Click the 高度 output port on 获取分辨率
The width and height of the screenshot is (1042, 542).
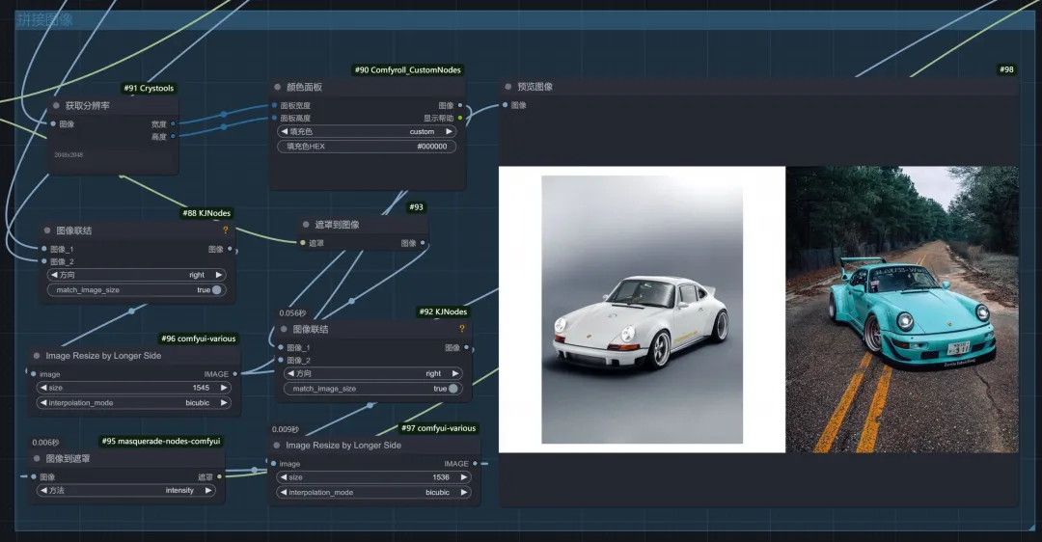pyautogui.click(x=173, y=136)
